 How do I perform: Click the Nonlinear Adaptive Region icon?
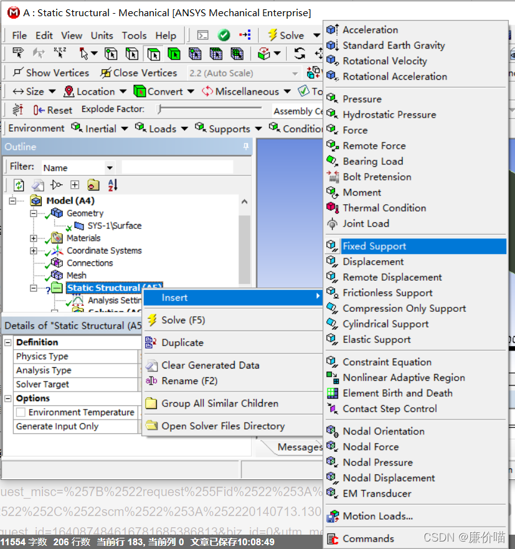click(x=333, y=378)
